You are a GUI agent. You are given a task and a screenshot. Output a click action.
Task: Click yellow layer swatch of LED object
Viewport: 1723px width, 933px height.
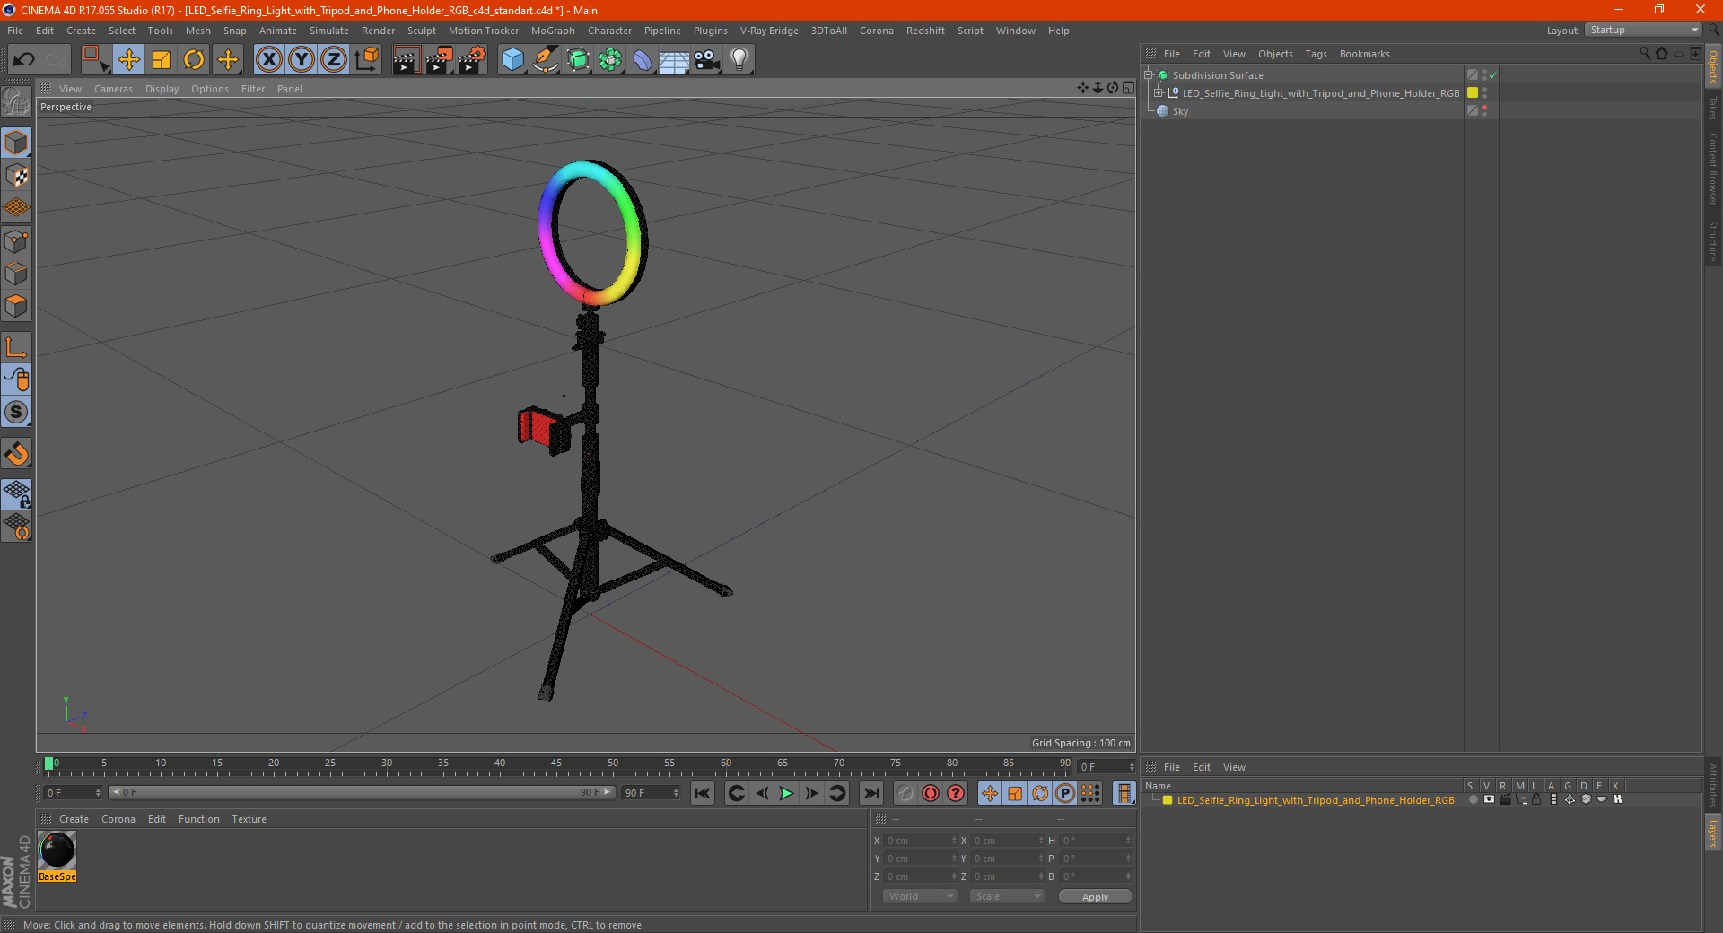(1473, 92)
